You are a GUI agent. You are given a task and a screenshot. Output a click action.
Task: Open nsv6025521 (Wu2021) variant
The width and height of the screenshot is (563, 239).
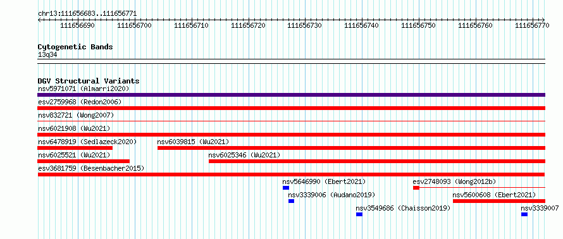tap(74, 155)
